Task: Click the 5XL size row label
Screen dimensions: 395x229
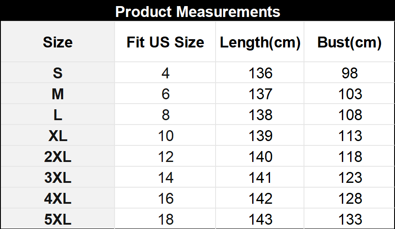Action: [x=57, y=219]
